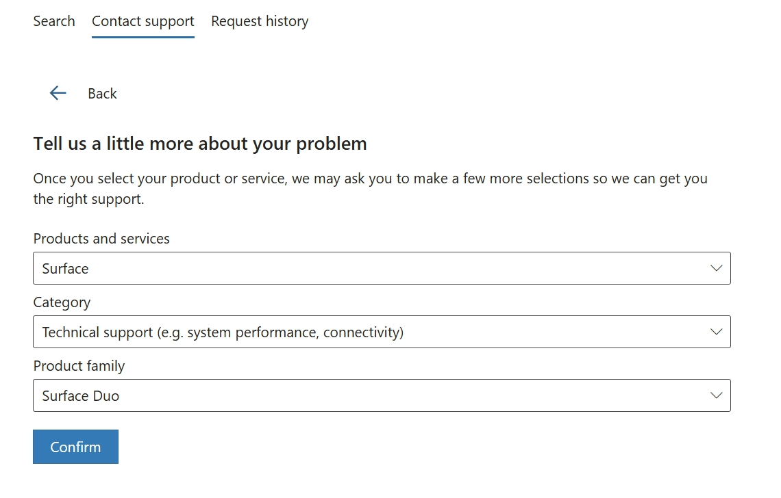Click the chevron arrow on Category dropdown
This screenshot has height=498, width=781.
pos(716,332)
